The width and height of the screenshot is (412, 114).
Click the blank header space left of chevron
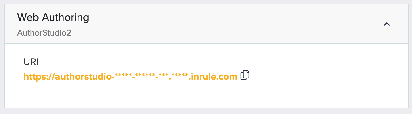coord(233,24)
